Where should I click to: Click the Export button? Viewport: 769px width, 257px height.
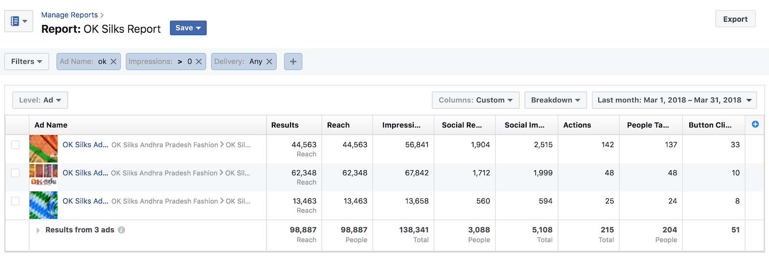(735, 19)
